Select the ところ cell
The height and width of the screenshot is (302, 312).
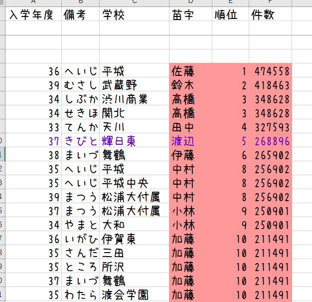(x=80, y=266)
